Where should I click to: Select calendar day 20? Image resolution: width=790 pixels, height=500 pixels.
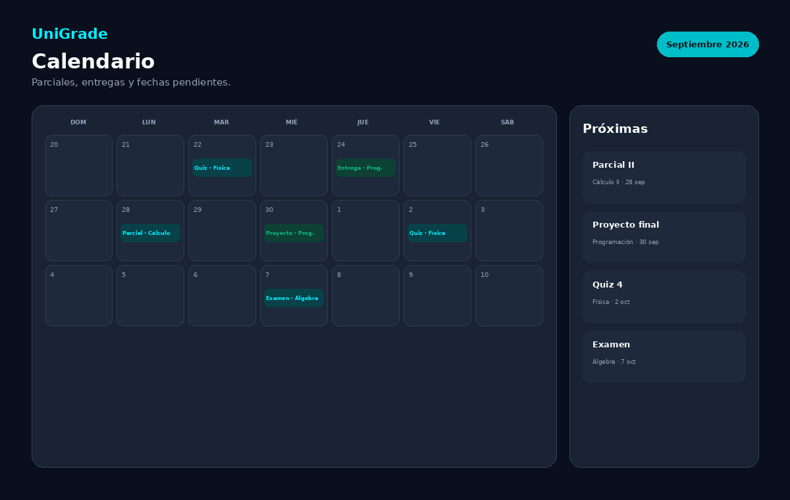click(x=78, y=165)
